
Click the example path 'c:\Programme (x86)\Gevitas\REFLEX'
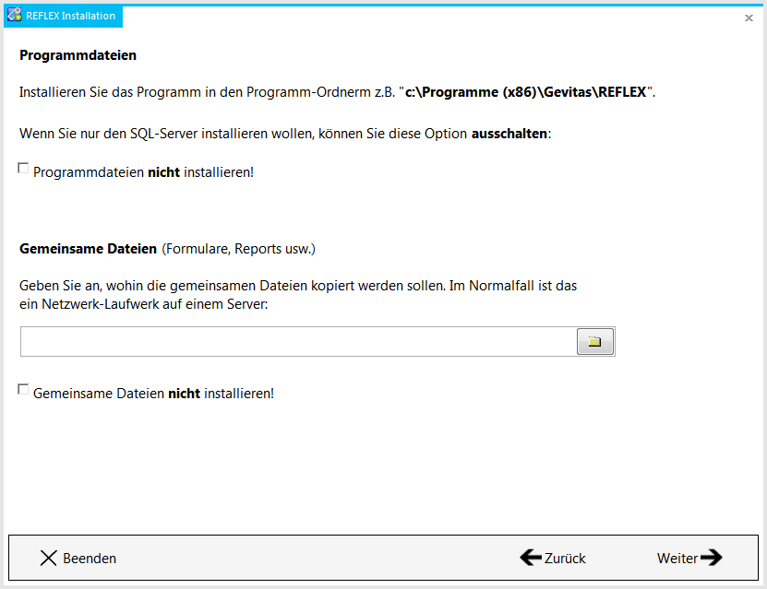click(x=526, y=92)
